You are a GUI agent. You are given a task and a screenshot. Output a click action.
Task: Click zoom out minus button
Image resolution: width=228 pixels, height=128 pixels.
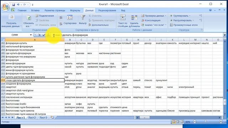pyautogui.click(x=195, y=122)
